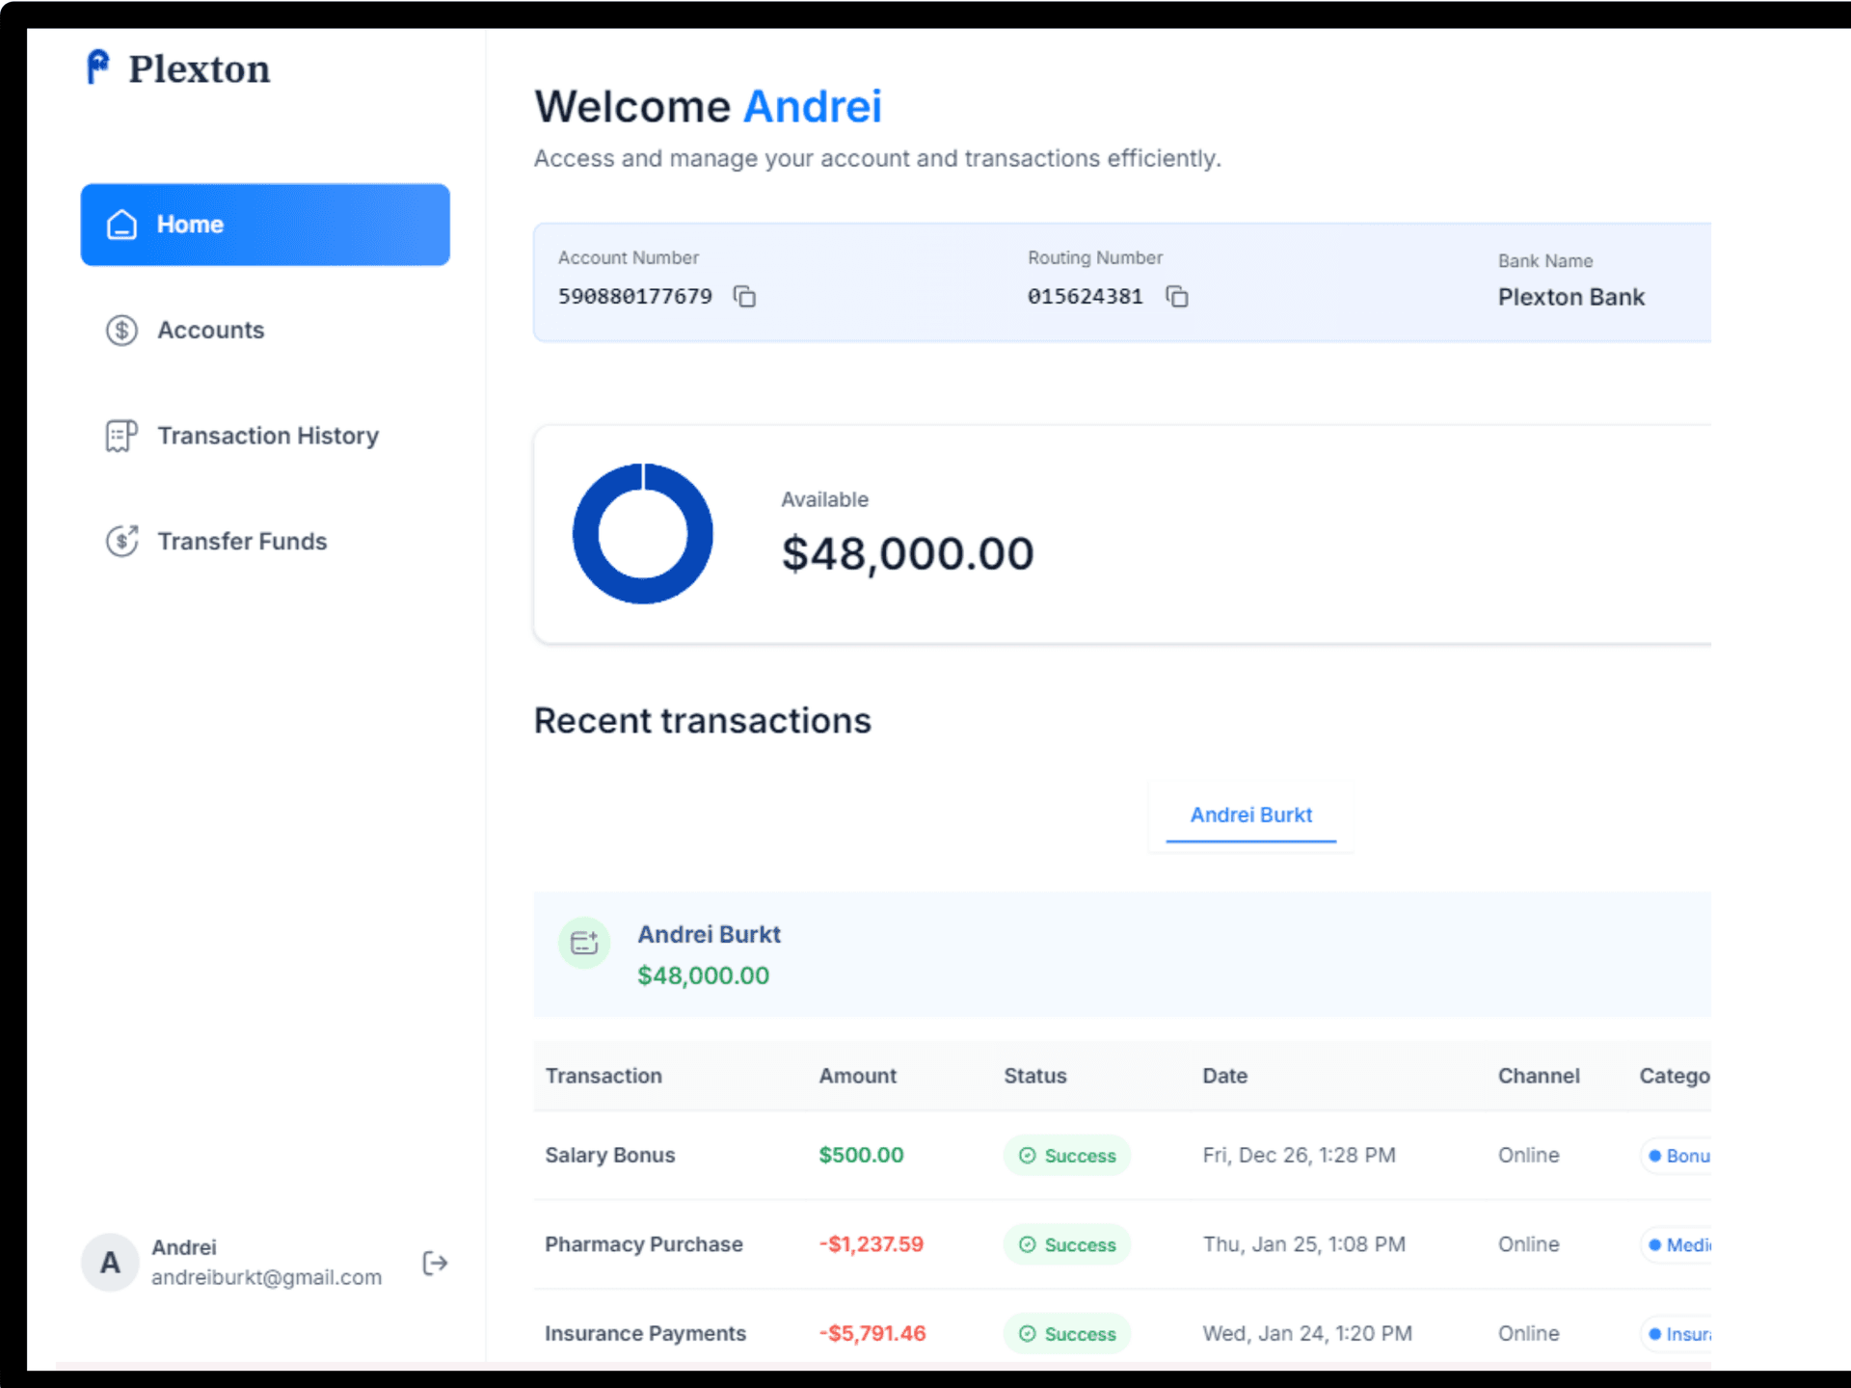1851x1388 pixels.
Task: Select the Andrei Burkt tab
Action: coord(1250,815)
